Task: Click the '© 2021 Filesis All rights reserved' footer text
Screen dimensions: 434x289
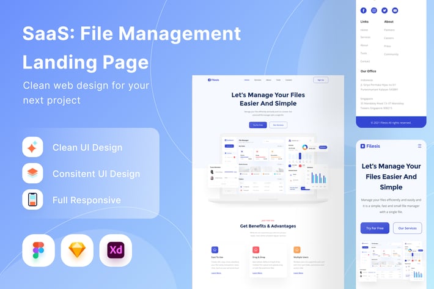Action: [x=391, y=123]
